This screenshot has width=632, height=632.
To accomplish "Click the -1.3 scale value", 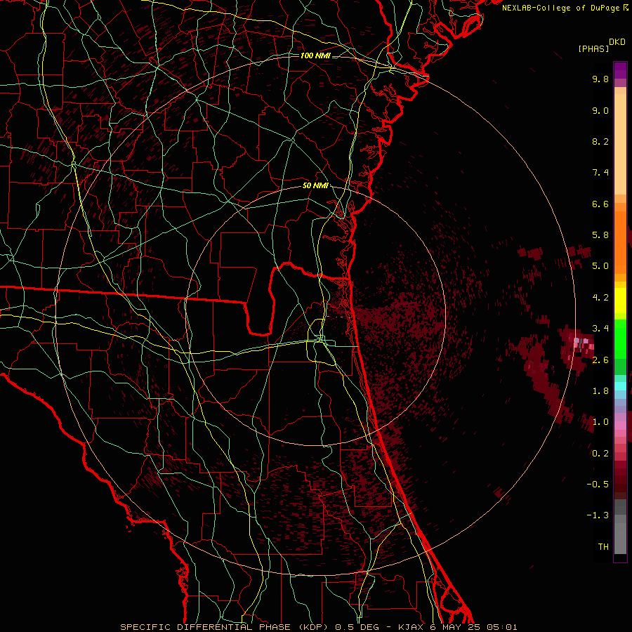I will pyautogui.click(x=598, y=515).
